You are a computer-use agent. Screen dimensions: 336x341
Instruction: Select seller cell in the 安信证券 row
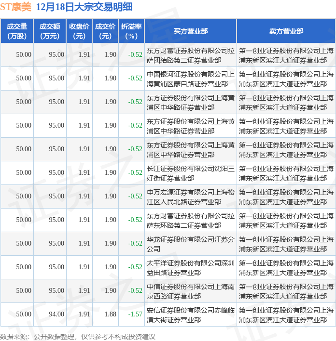pyautogui.click(x=286, y=315)
